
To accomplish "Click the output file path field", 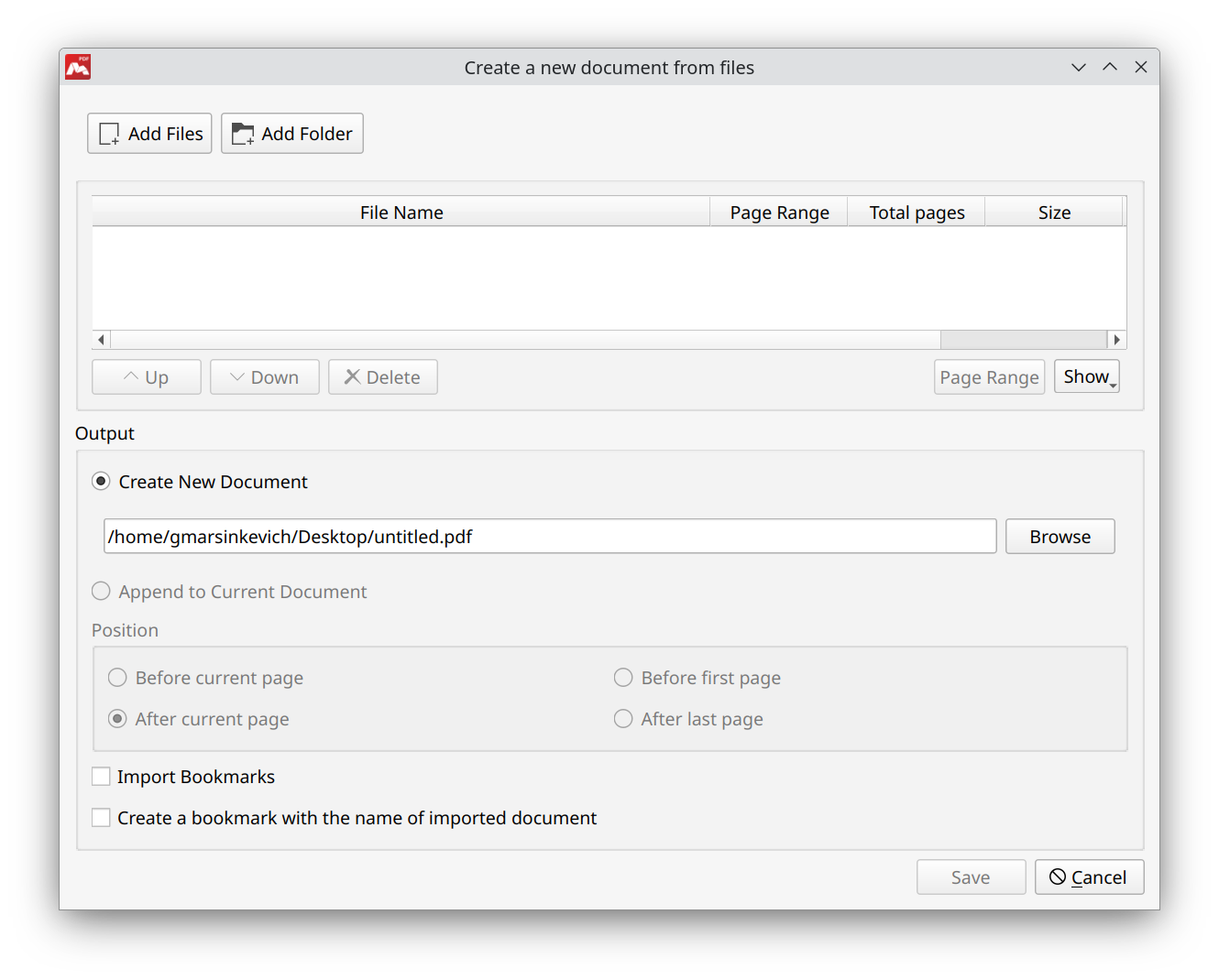I will (x=550, y=536).
